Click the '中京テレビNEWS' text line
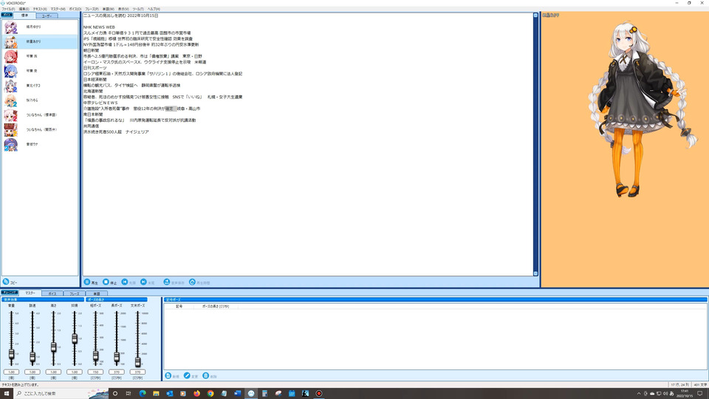Image resolution: width=709 pixels, height=399 pixels. 100,103
